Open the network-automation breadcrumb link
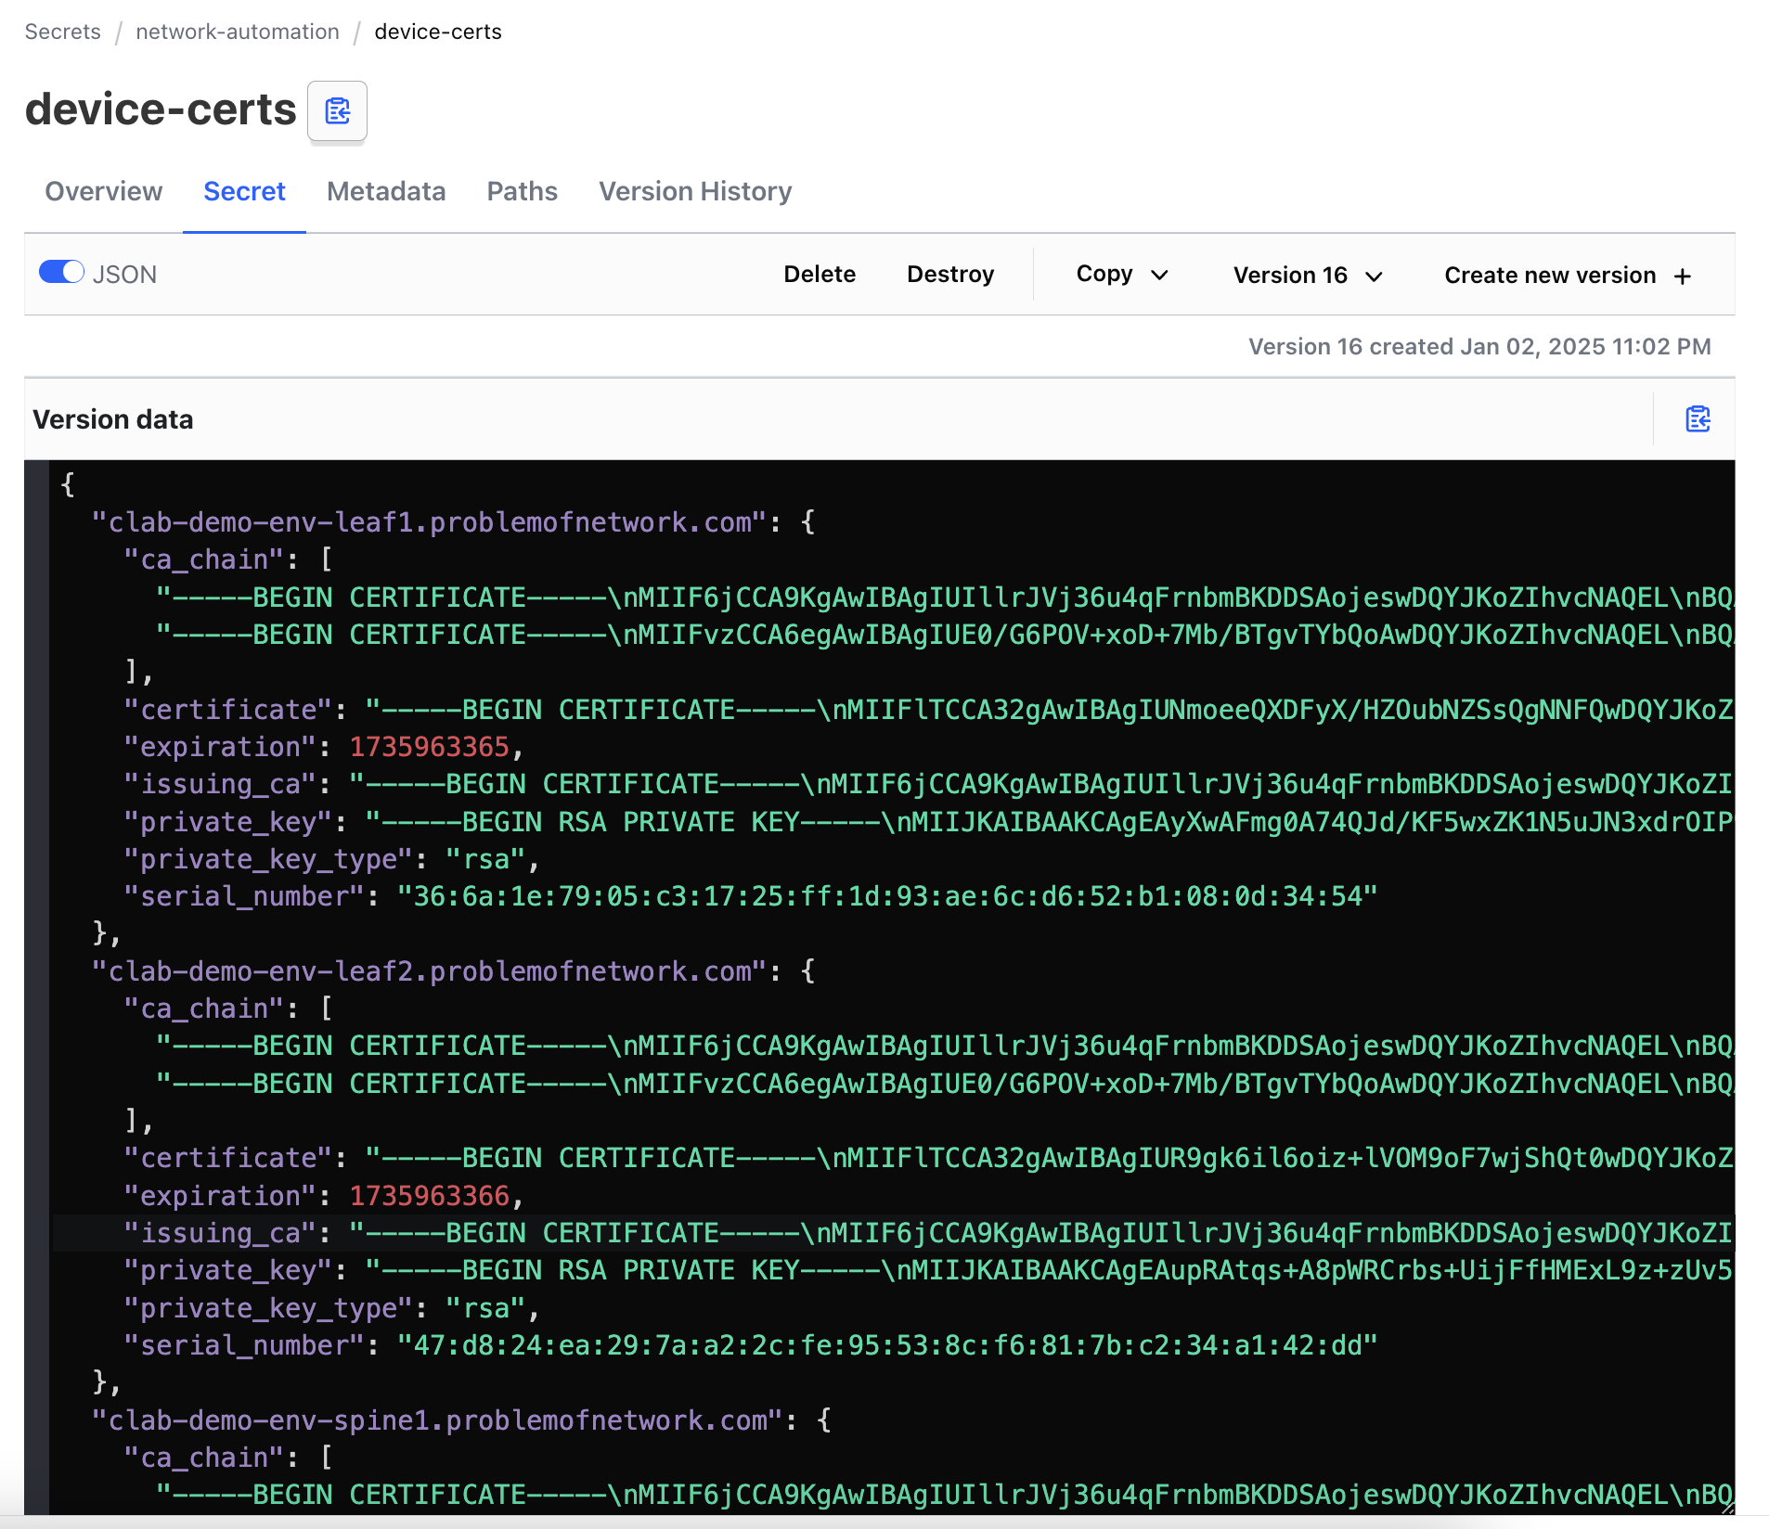1769x1529 pixels. (x=237, y=31)
